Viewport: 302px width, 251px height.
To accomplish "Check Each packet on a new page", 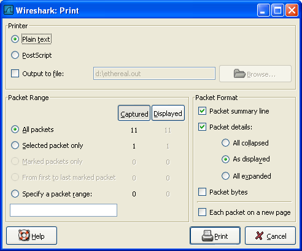I will [202, 212].
